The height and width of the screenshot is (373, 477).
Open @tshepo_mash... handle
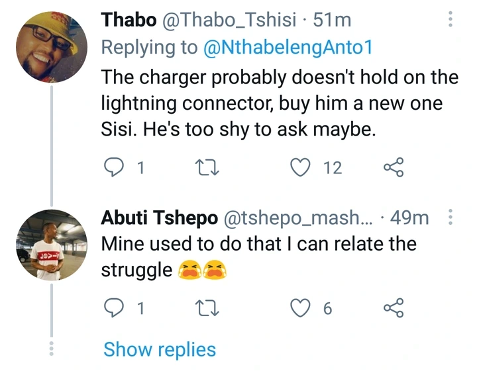tap(298, 218)
